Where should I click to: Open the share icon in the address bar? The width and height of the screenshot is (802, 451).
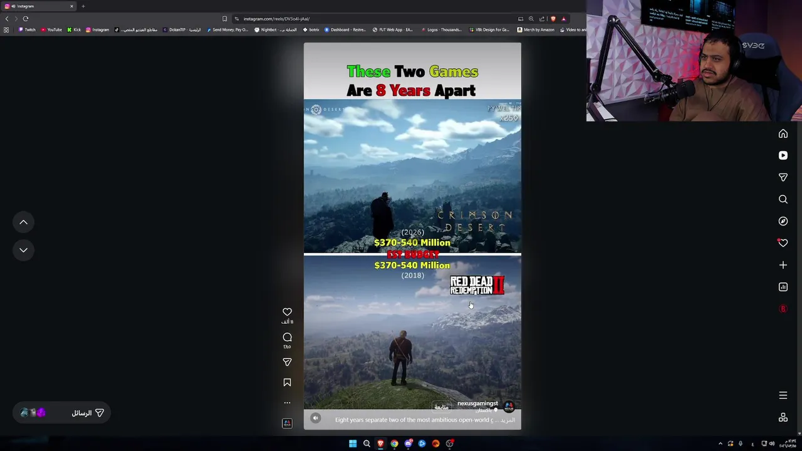tap(542, 19)
